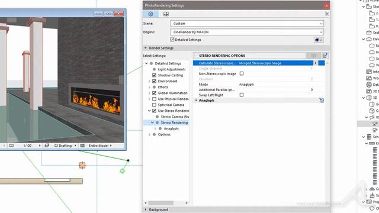Click the 3D folder icon in navigator
Screen dimensions: 379x213
369,98
